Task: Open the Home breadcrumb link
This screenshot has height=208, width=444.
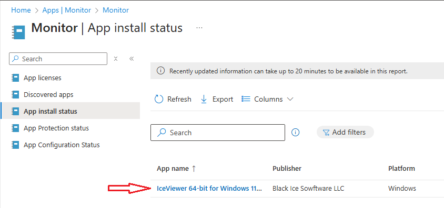Action: pyautogui.click(x=21, y=10)
